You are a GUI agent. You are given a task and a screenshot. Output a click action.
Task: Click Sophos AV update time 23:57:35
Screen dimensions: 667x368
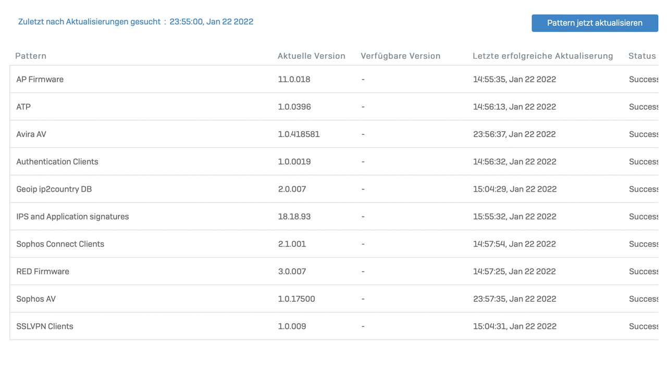pyautogui.click(x=515, y=299)
